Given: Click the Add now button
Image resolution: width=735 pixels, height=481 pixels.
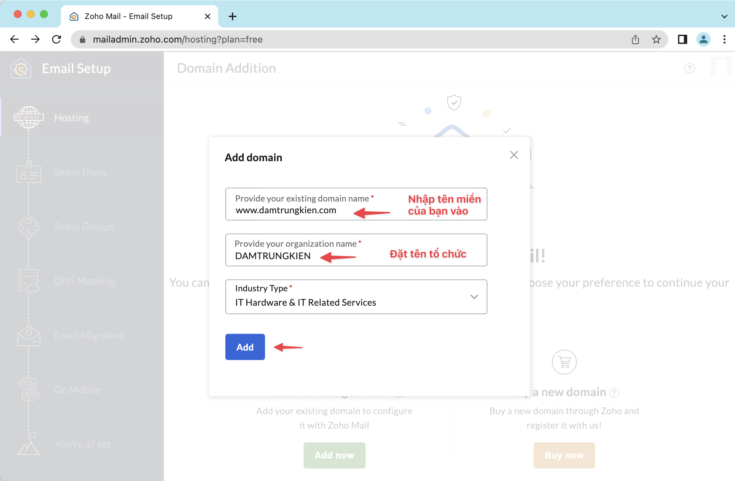Looking at the screenshot, I should (x=334, y=455).
